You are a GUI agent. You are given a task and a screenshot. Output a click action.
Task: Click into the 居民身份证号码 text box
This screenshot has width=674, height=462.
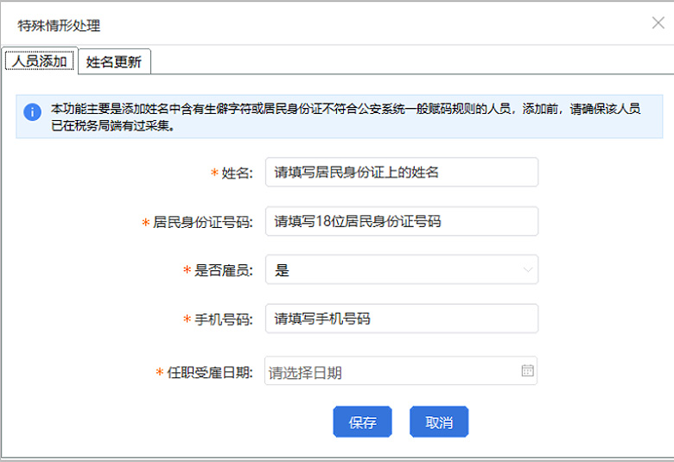401,221
